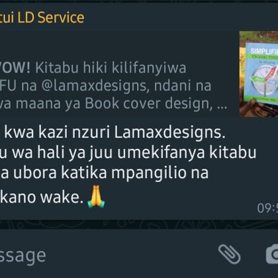Tap the sender name ending in LD Service
Screen dimensions: 278x278
pyautogui.click(x=42, y=17)
